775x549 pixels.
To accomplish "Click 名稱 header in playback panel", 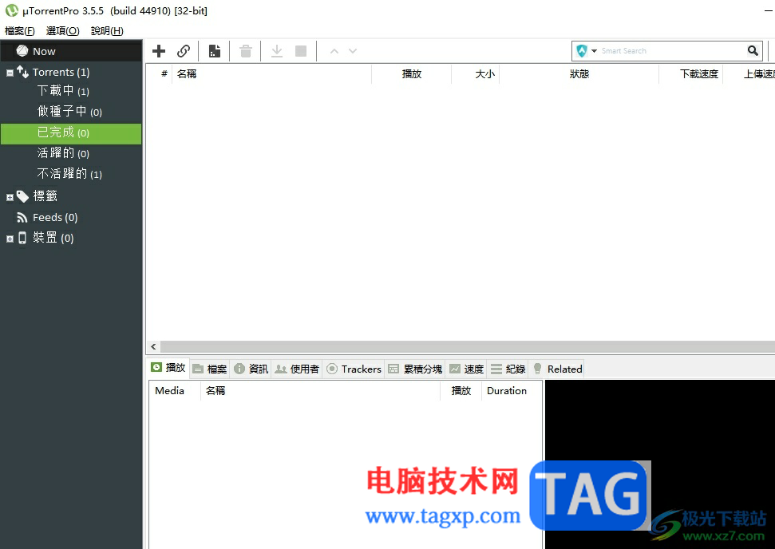I will 320,391.
